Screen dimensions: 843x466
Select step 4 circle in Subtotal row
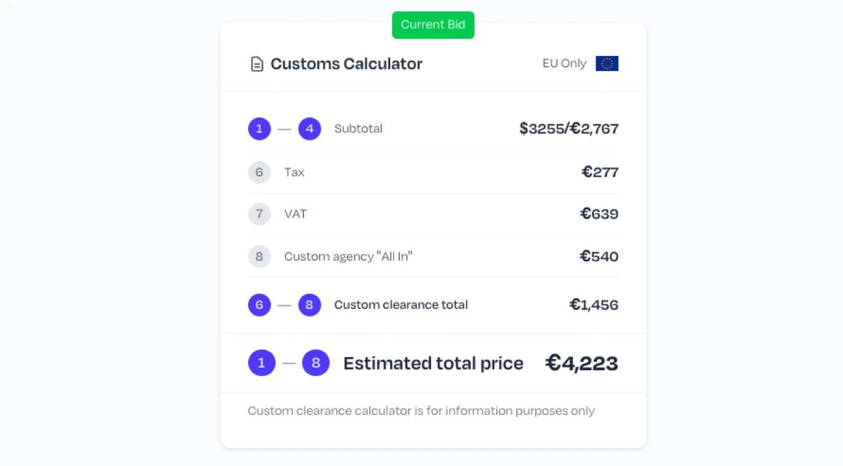click(310, 129)
